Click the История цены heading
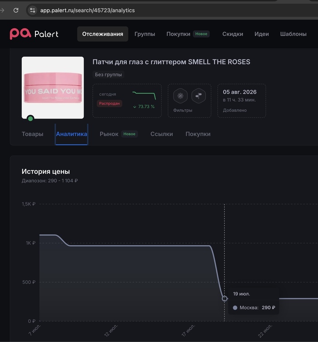318x342 pixels. (45, 171)
